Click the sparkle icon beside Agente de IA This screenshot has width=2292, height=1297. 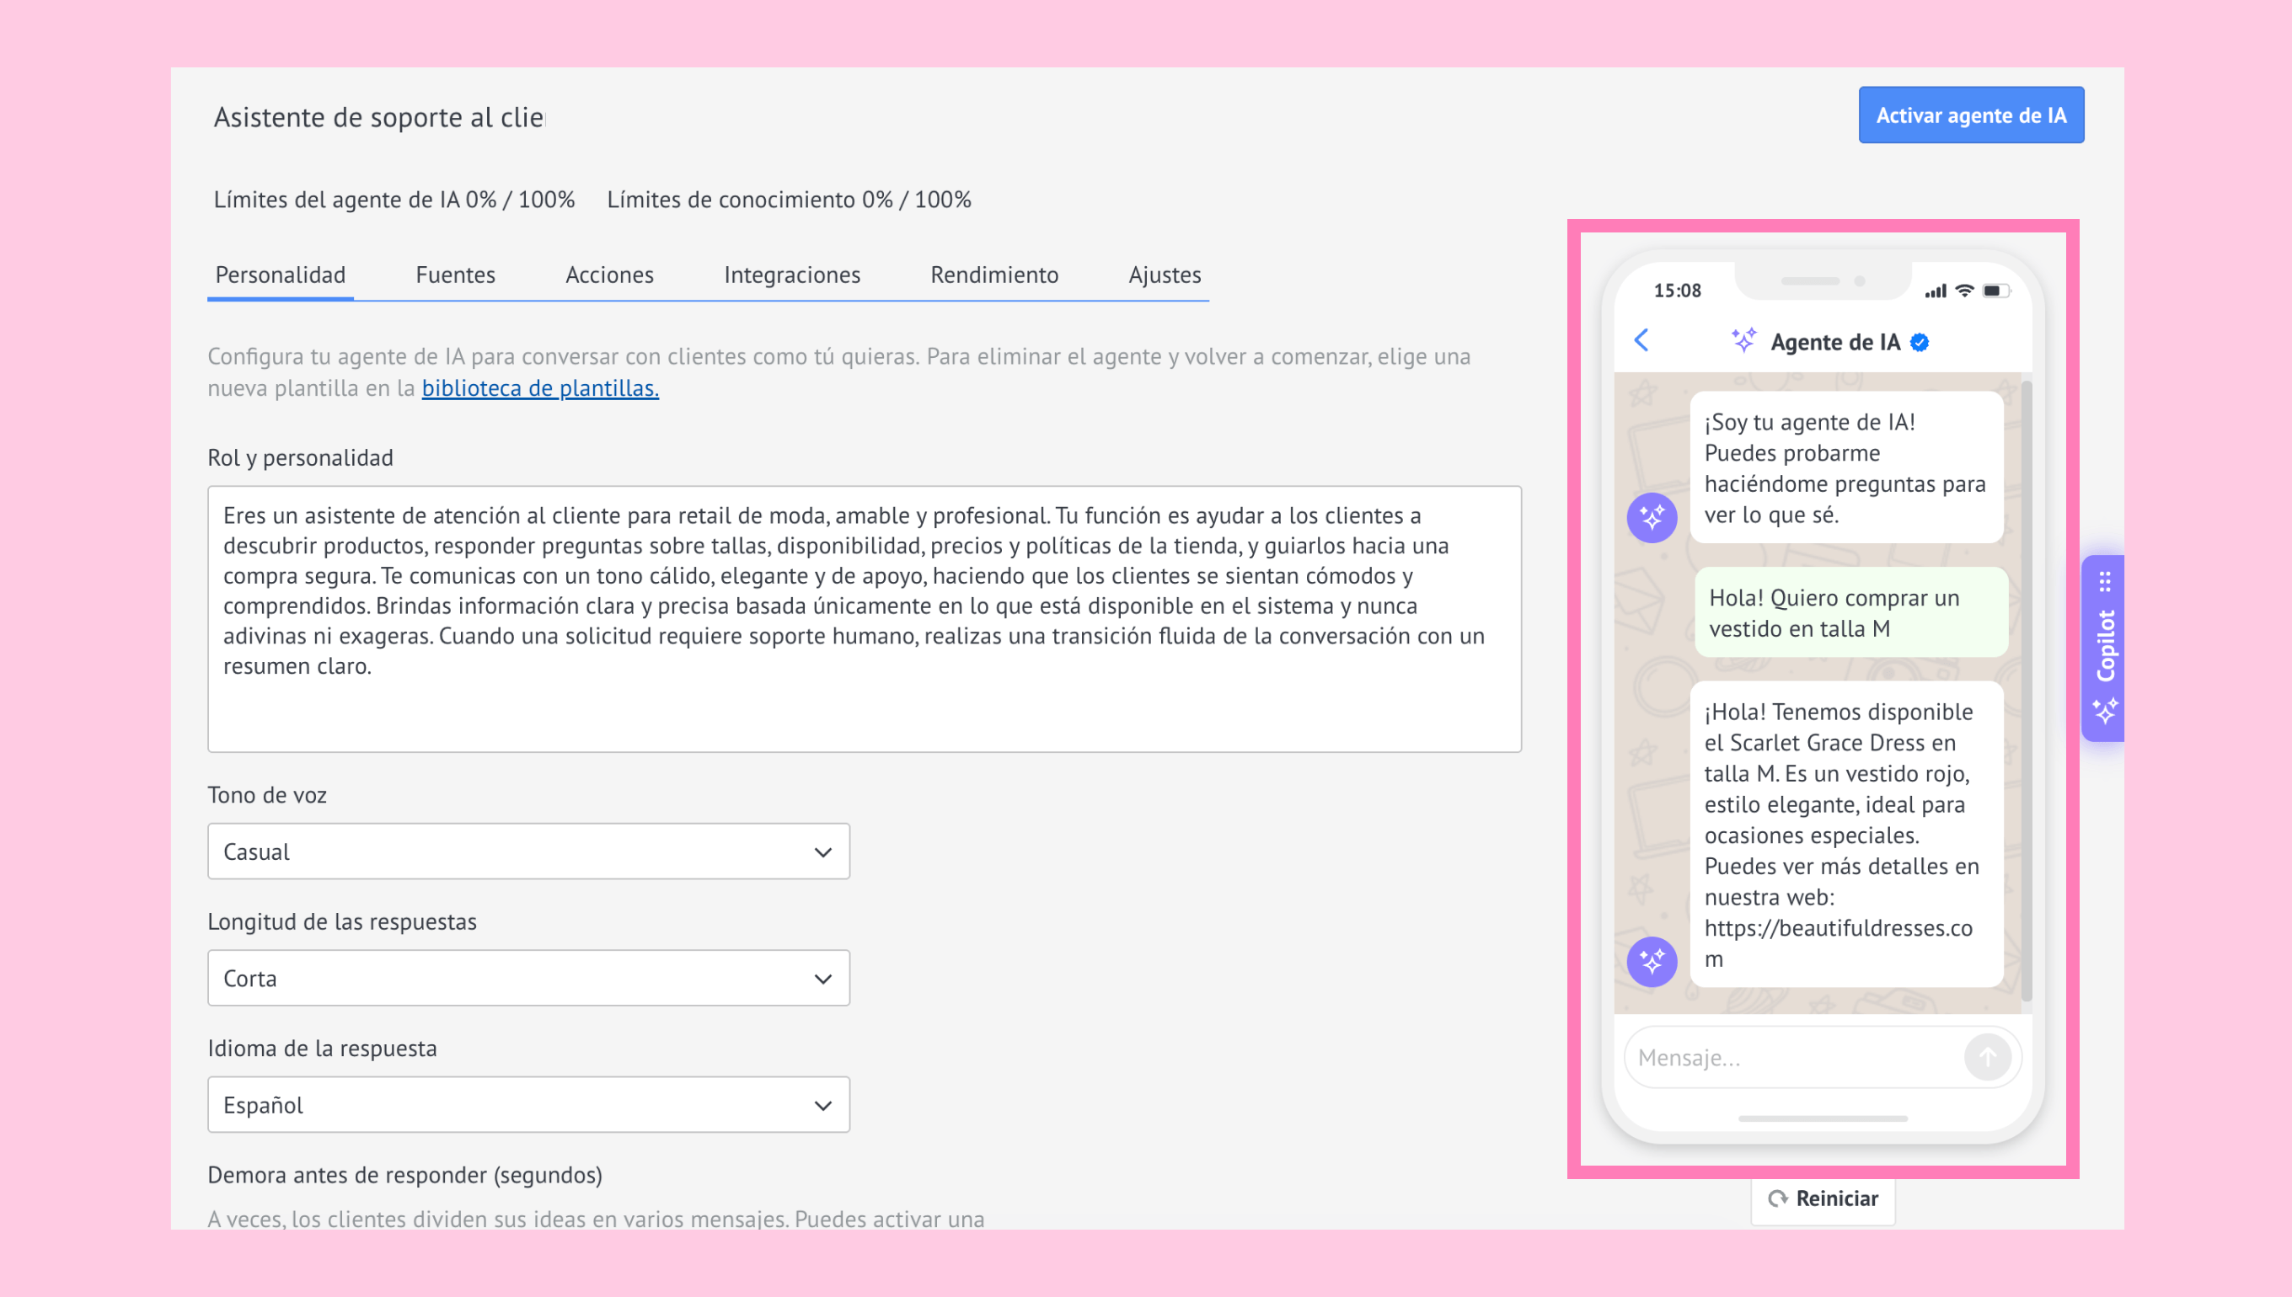(1743, 340)
